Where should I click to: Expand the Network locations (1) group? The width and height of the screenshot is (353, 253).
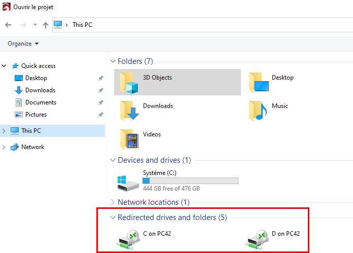tap(113, 202)
